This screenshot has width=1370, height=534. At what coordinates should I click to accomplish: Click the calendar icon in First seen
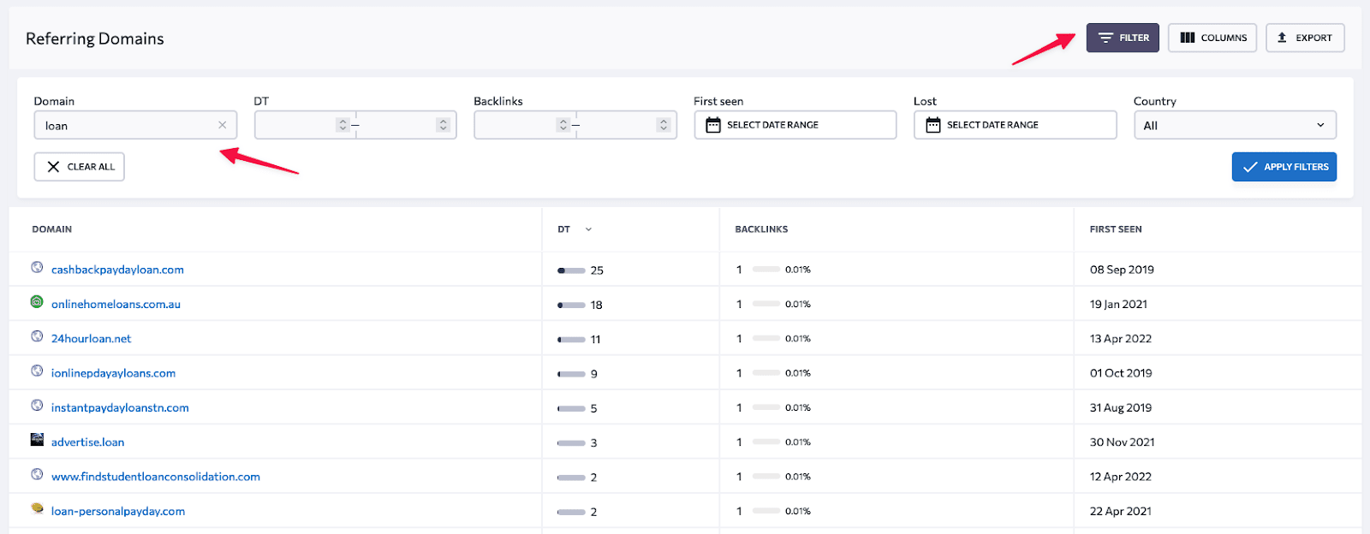713,125
